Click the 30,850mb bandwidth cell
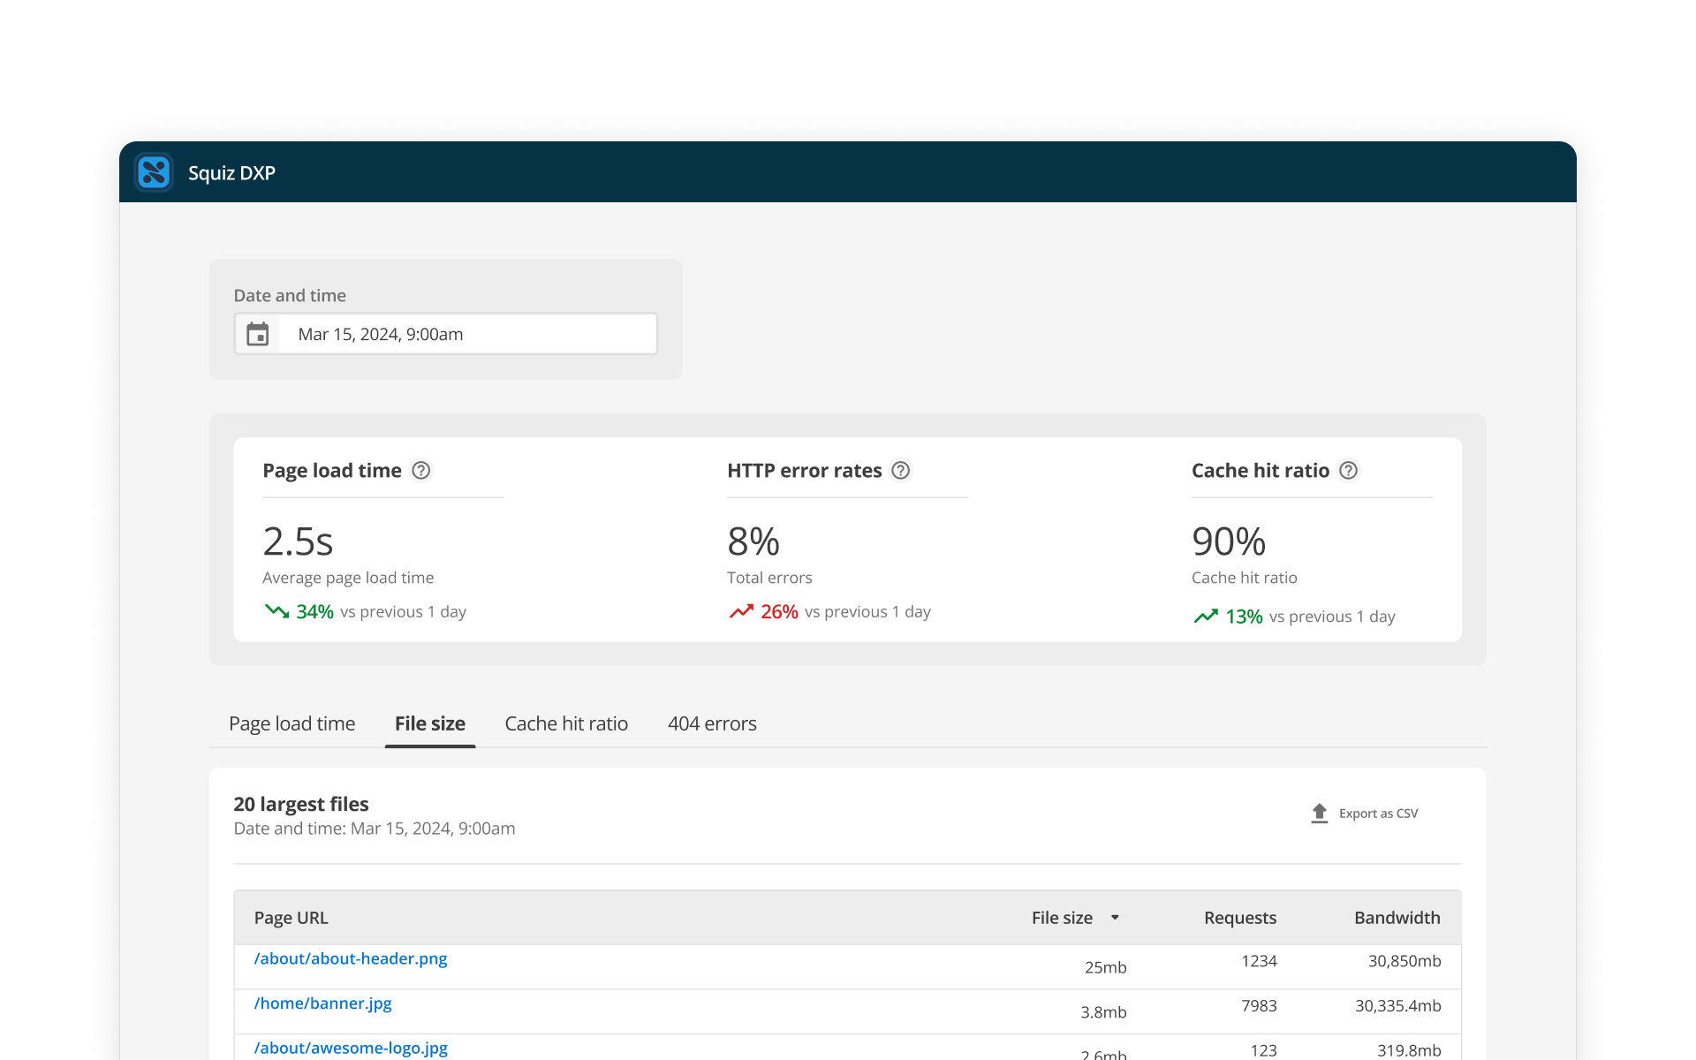The height and width of the screenshot is (1060, 1696). click(x=1404, y=961)
